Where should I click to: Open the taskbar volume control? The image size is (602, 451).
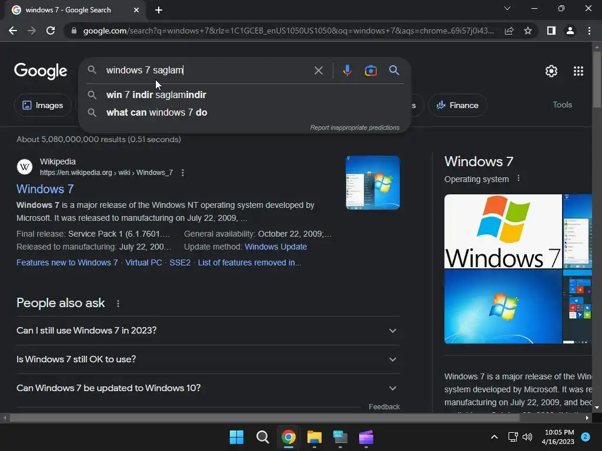(x=527, y=437)
